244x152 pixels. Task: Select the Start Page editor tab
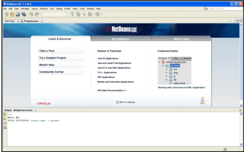(x=9, y=21)
